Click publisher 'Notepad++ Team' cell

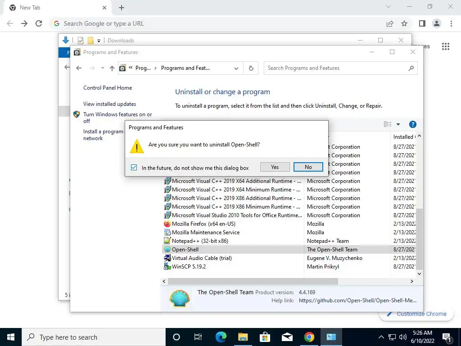pos(328,241)
